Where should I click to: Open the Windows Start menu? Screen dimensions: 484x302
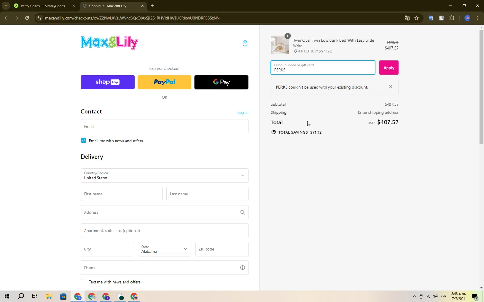[x=7, y=297]
